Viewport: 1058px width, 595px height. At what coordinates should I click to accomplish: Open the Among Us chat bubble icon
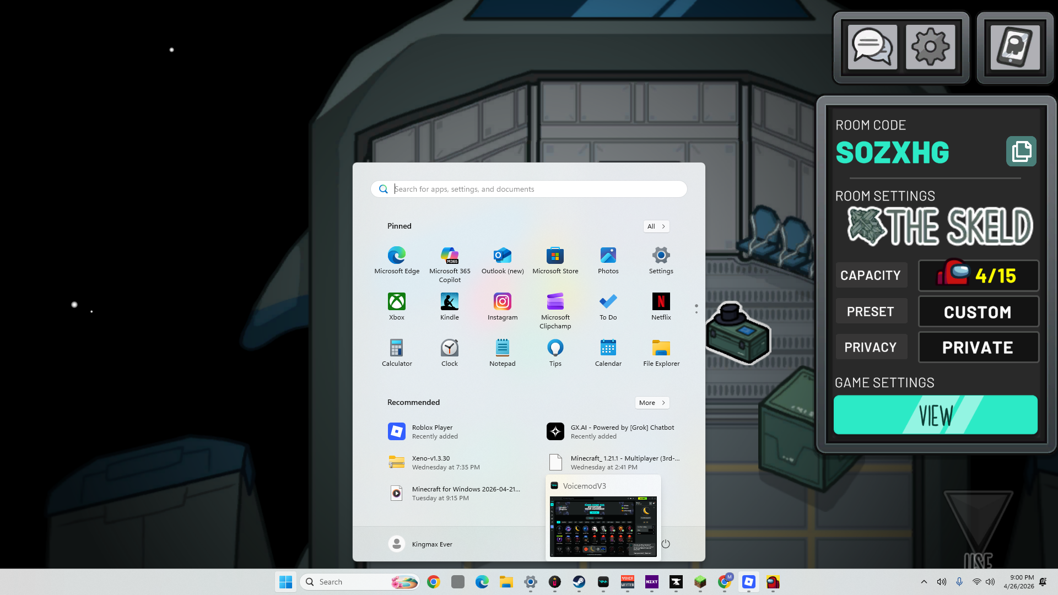(872, 47)
